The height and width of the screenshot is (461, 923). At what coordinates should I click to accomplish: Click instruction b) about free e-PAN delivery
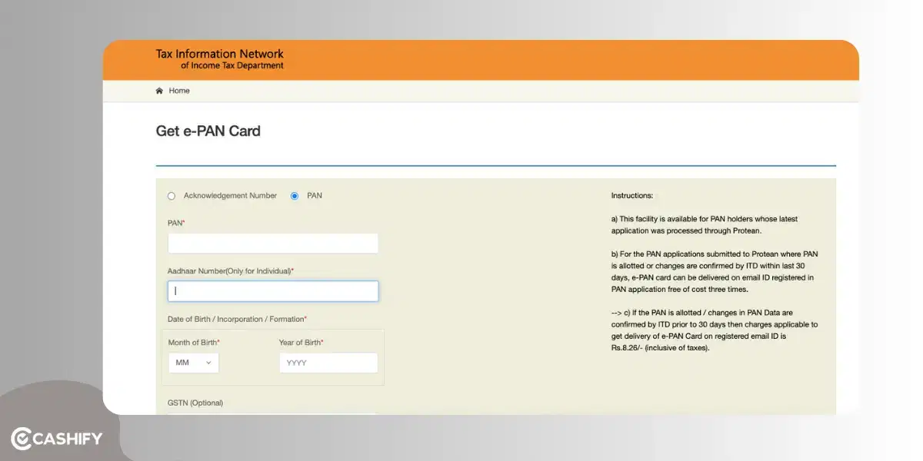point(713,271)
